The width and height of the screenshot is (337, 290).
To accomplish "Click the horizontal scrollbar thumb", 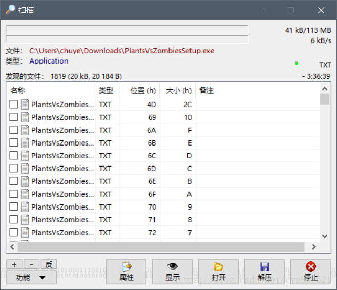I will pyautogui.click(x=161, y=247).
